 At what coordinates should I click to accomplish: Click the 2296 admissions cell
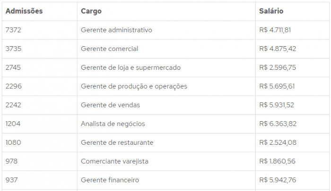(14, 86)
